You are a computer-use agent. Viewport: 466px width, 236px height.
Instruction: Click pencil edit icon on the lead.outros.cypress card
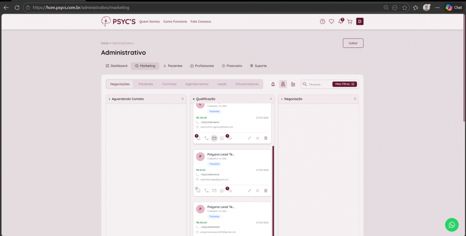(249, 138)
